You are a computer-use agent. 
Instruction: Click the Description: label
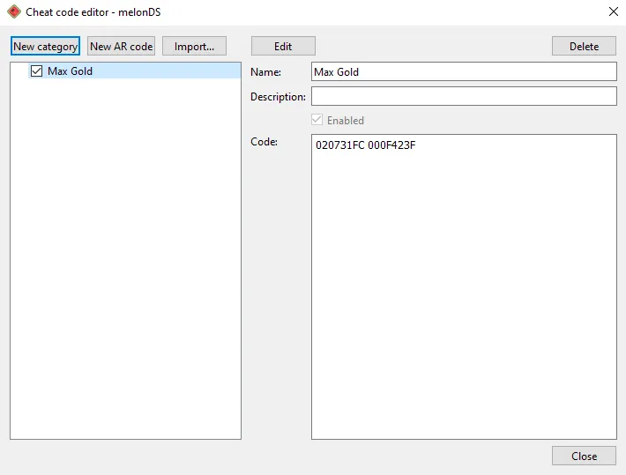click(x=278, y=97)
